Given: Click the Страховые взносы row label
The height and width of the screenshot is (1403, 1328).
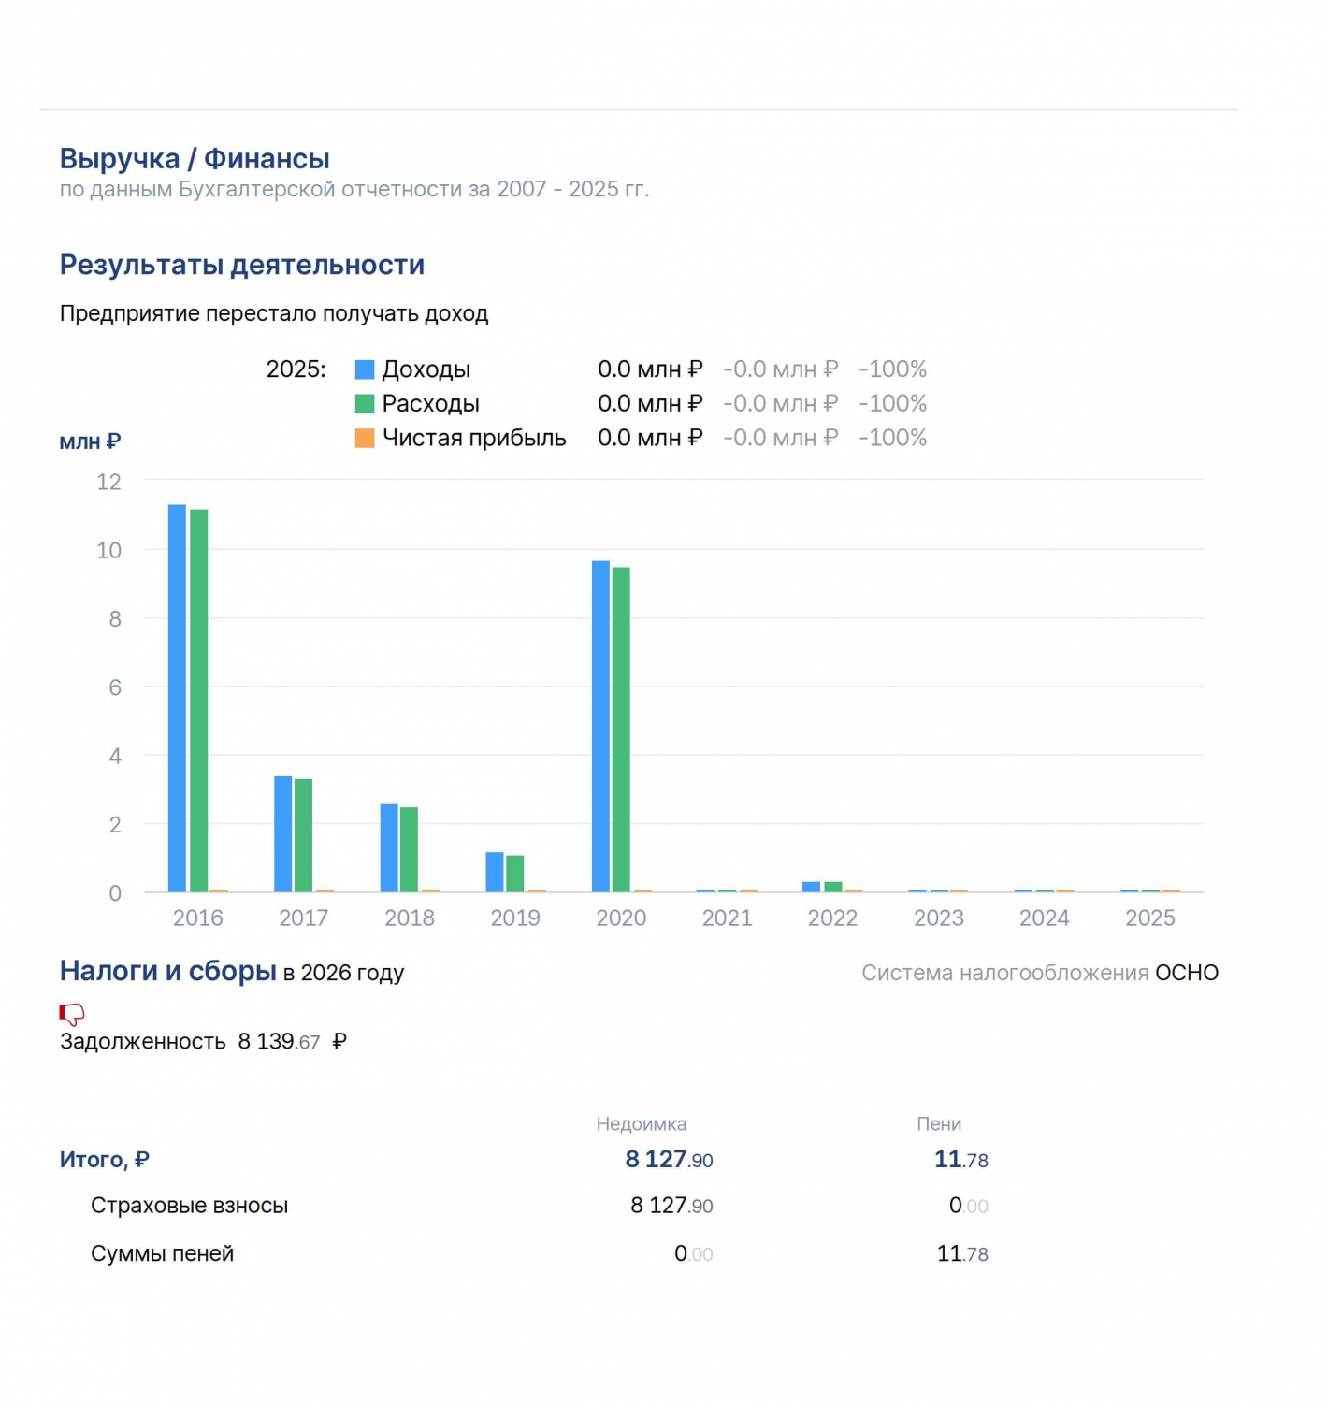Looking at the screenshot, I should coord(189,1206).
